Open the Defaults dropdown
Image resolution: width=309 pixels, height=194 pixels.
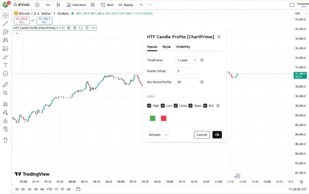tap(158, 135)
